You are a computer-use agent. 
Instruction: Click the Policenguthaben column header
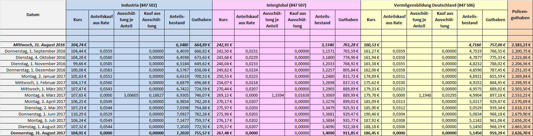520,15
